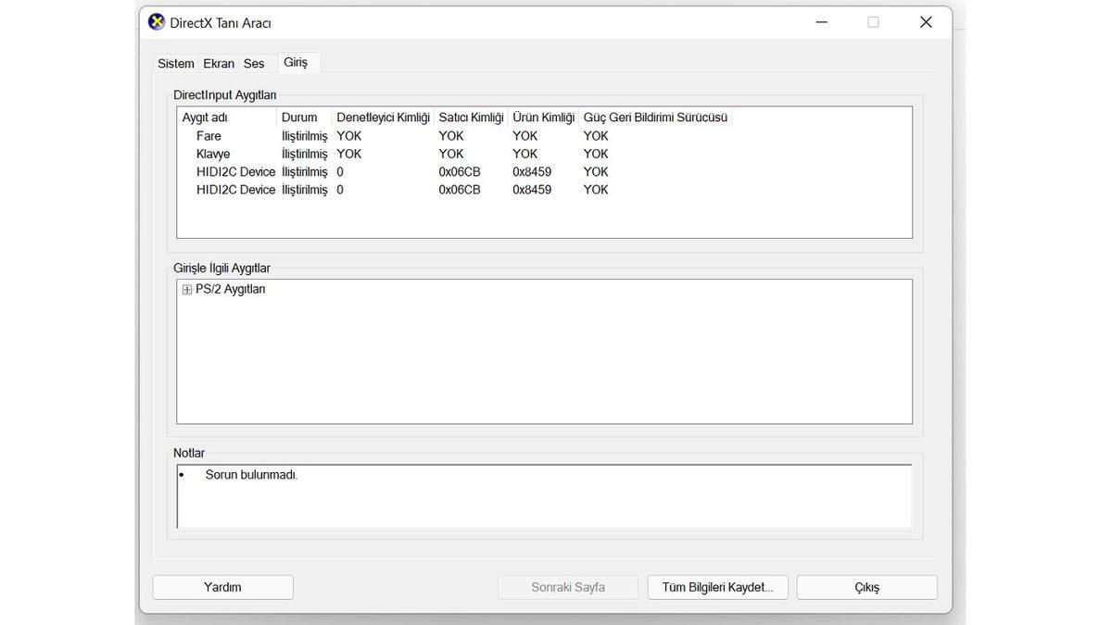Click the Durum column header
Image resolution: width=1112 pixels, height=625 pixels.
tap(299, 118)
